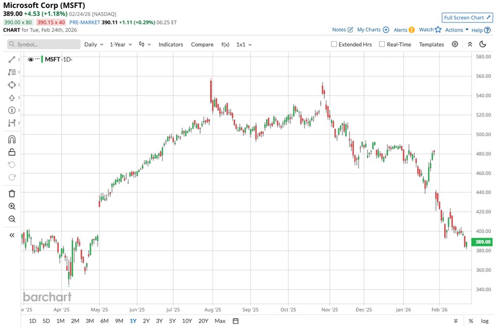The width and height of the screenshot is (501, 330).
Task: Select the trend line drawing tool
Action: click(12, 59)
